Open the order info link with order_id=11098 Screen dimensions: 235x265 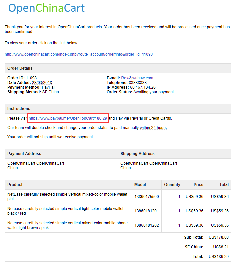79,54
